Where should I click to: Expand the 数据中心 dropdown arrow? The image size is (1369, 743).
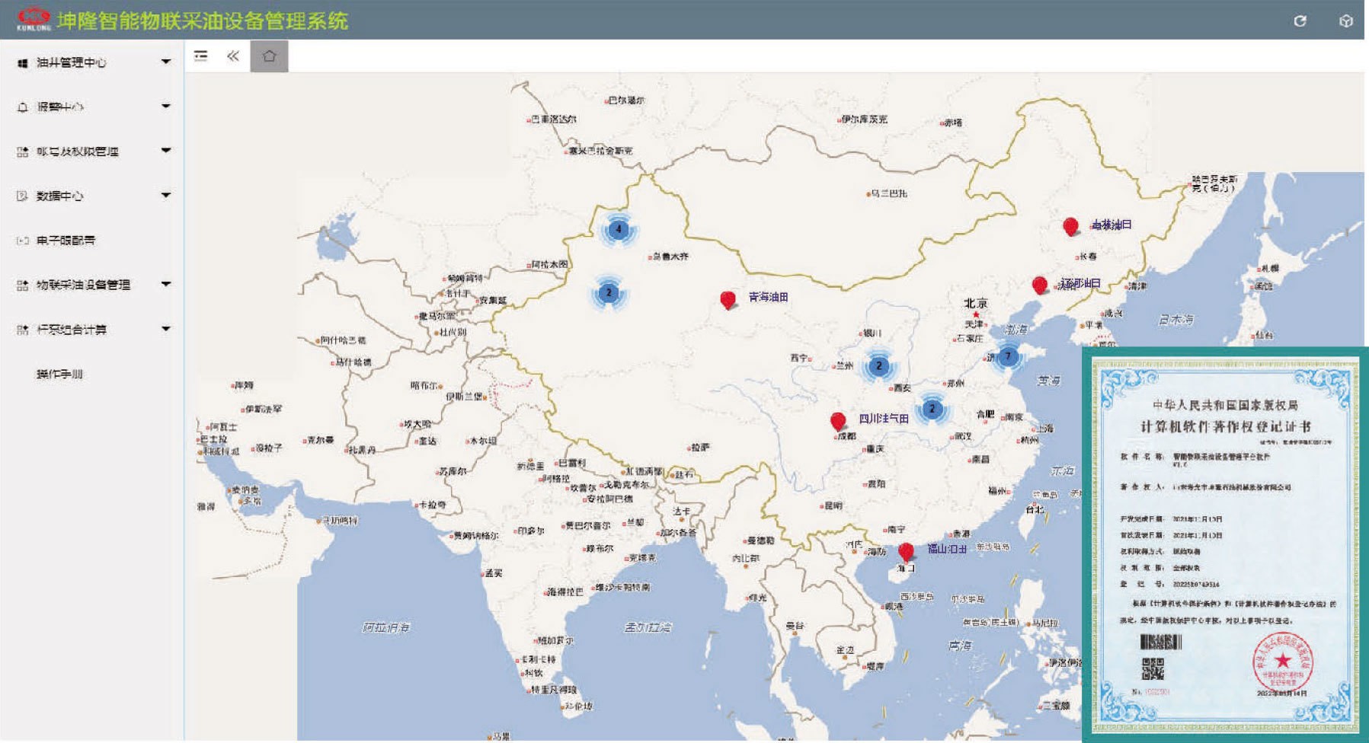[166, 196]
